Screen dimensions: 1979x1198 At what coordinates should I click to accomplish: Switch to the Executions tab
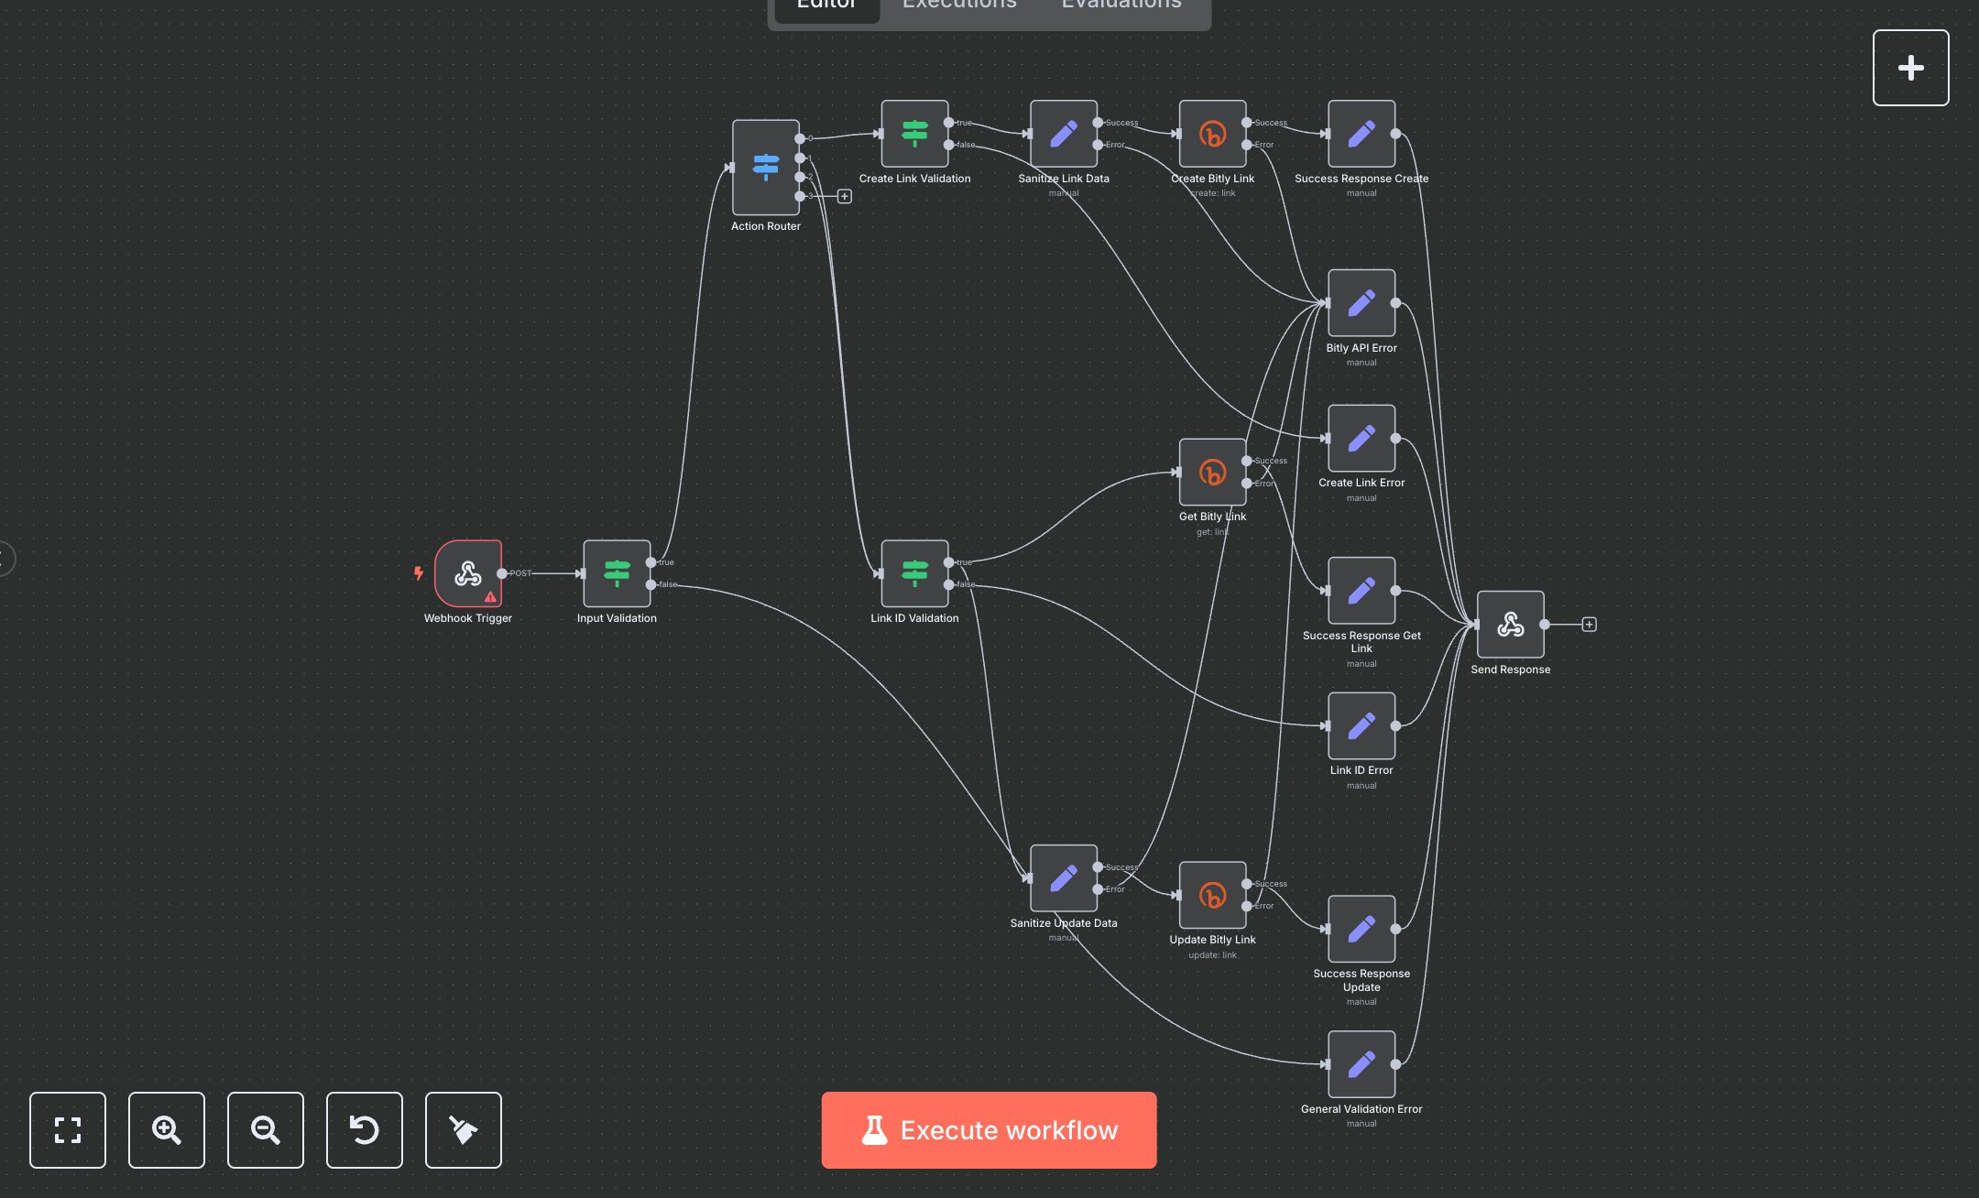coord(957,6)
